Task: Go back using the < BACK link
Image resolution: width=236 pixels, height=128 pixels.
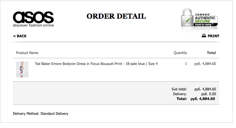Action: [x=20, y=36]
